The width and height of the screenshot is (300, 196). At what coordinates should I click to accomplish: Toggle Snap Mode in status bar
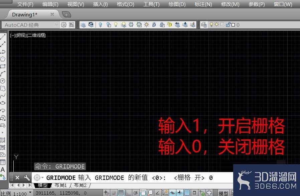pyautogui.click(x=114, y=193)
